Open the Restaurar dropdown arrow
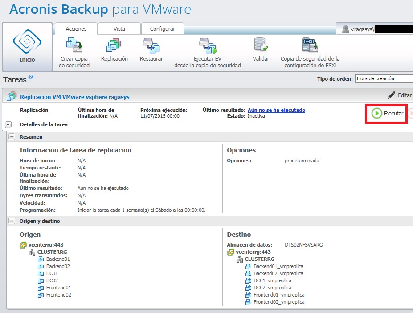Image resolution: width=413 pixels, height=313 pixels. point(151,66)
